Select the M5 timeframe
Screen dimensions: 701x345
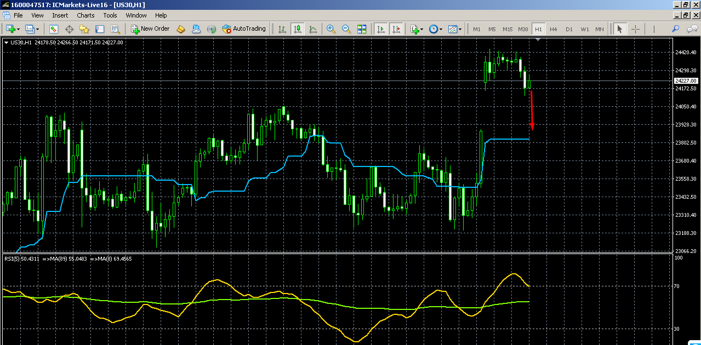[492, 29]
